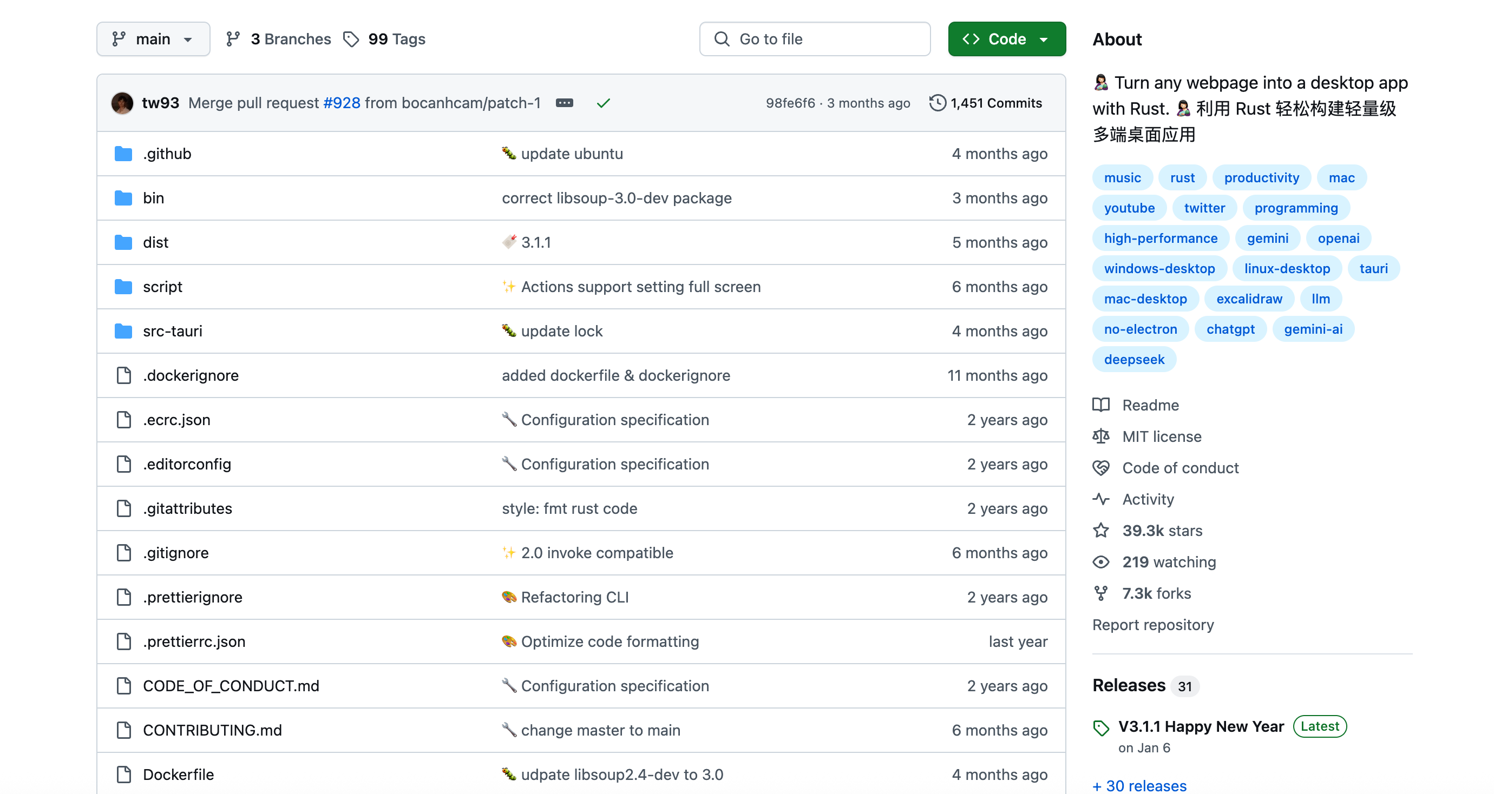
Task: Click the fork icon beside 7.3k forks
Action: point(1101,593)
